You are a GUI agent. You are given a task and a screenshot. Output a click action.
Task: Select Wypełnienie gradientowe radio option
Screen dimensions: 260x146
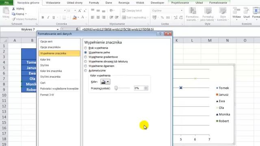tap(86, 57)
